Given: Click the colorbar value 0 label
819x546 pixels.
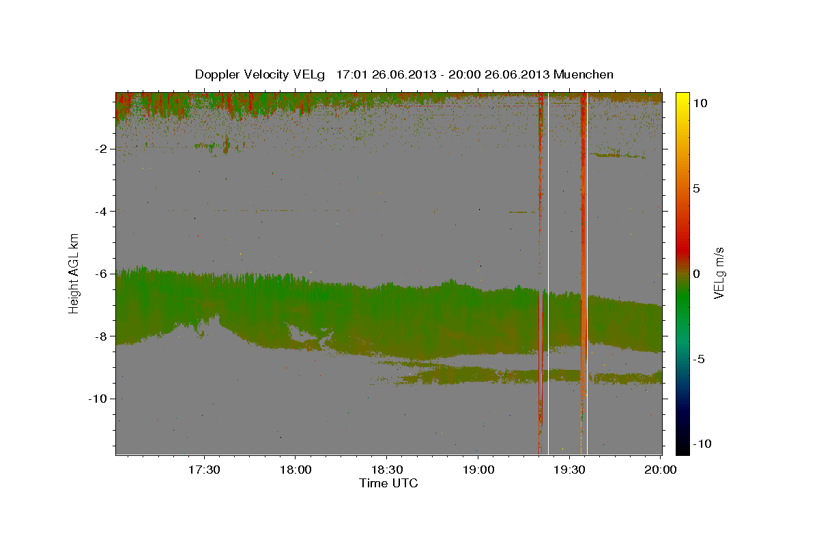Looking at the screenshot, I should pos(697,274).
